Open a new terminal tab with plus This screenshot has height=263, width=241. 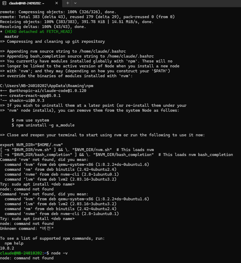tap(68, 3)
